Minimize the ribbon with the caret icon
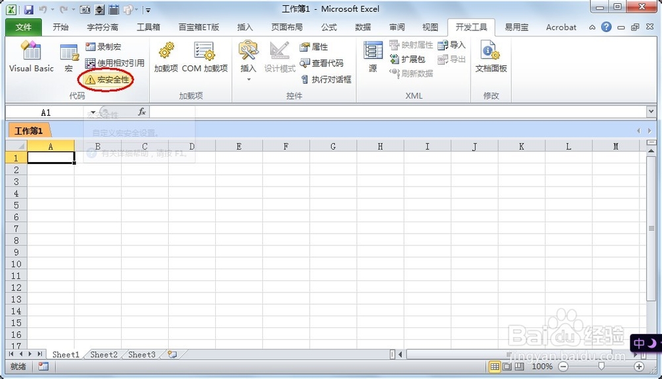Image resolution: width=662 pixels, height=379 pixels. coord(592,27)
